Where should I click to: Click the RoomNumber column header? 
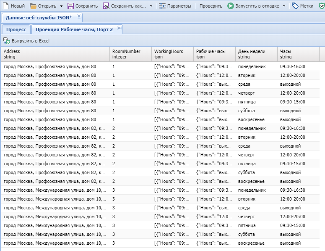(131, 54)
